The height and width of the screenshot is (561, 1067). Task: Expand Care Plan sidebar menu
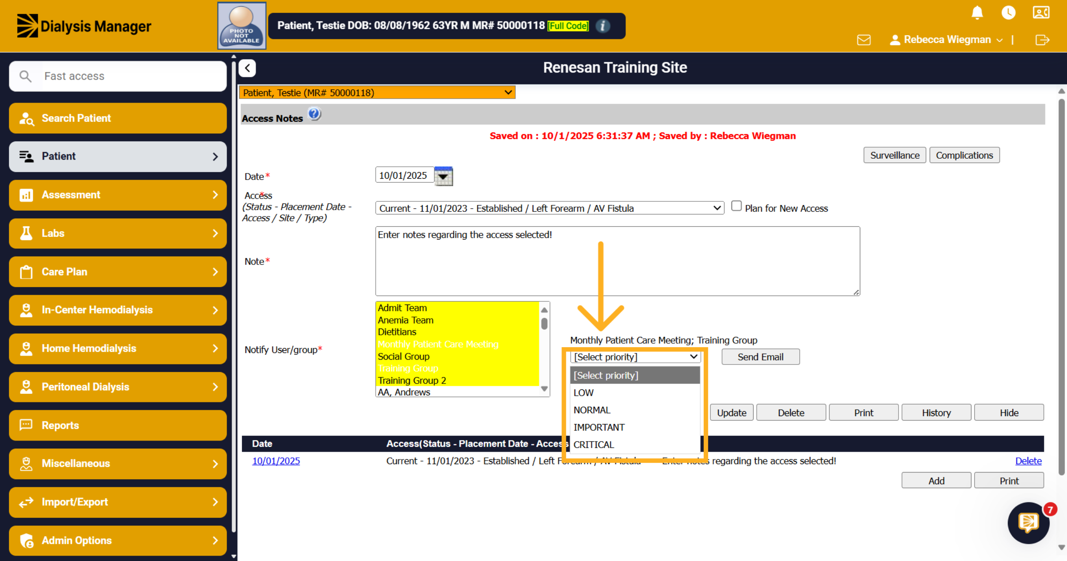click(x=118, y=272)
